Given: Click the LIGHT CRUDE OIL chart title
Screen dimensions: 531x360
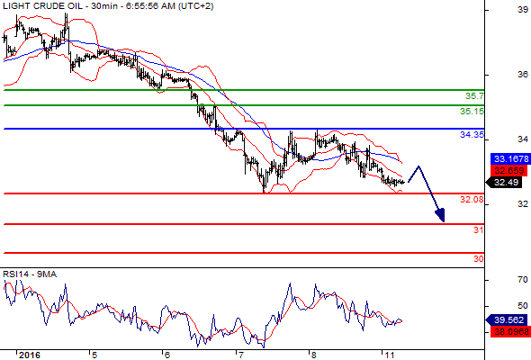Looking at the screenshot, I should pyautogui.click(x=42, y=6).
